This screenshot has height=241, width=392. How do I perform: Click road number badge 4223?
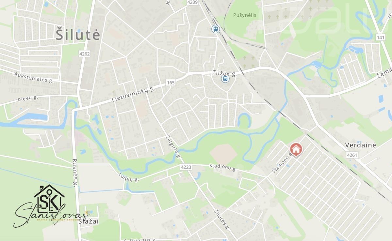click(x=185, y=167)
